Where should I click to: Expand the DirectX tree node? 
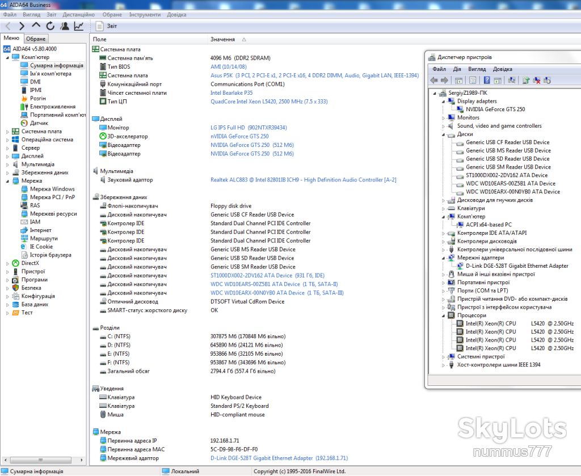coord(7,263)
